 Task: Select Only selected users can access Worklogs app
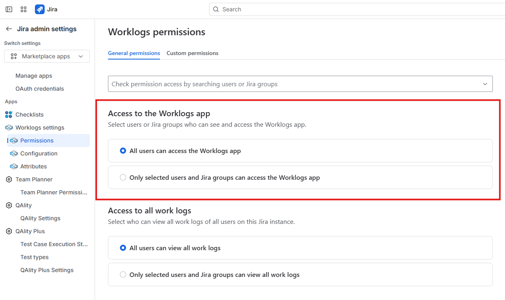123,177
